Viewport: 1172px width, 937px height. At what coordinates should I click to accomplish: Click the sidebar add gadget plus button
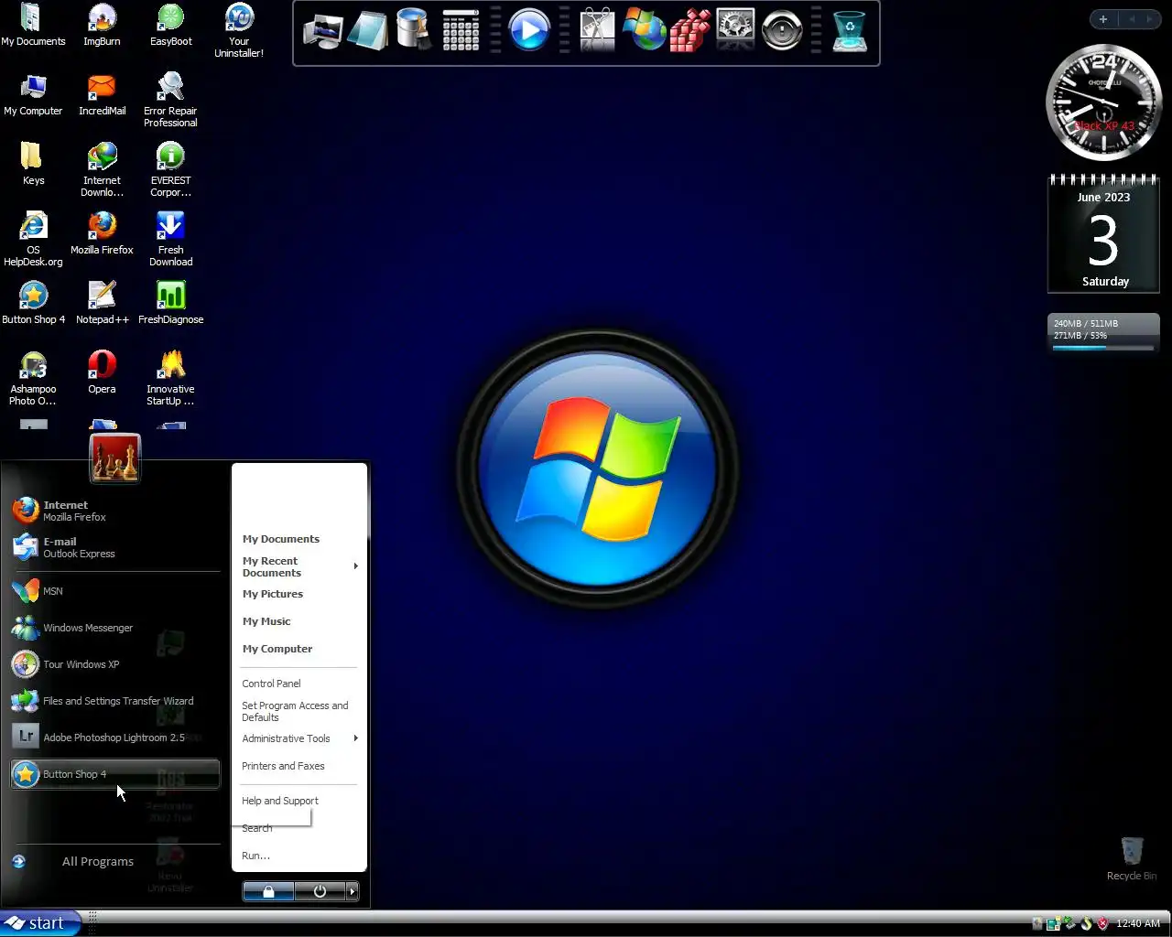[x=1103, y=19]
